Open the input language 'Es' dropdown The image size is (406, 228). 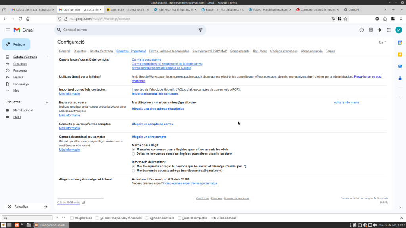[x=383, y=42]
